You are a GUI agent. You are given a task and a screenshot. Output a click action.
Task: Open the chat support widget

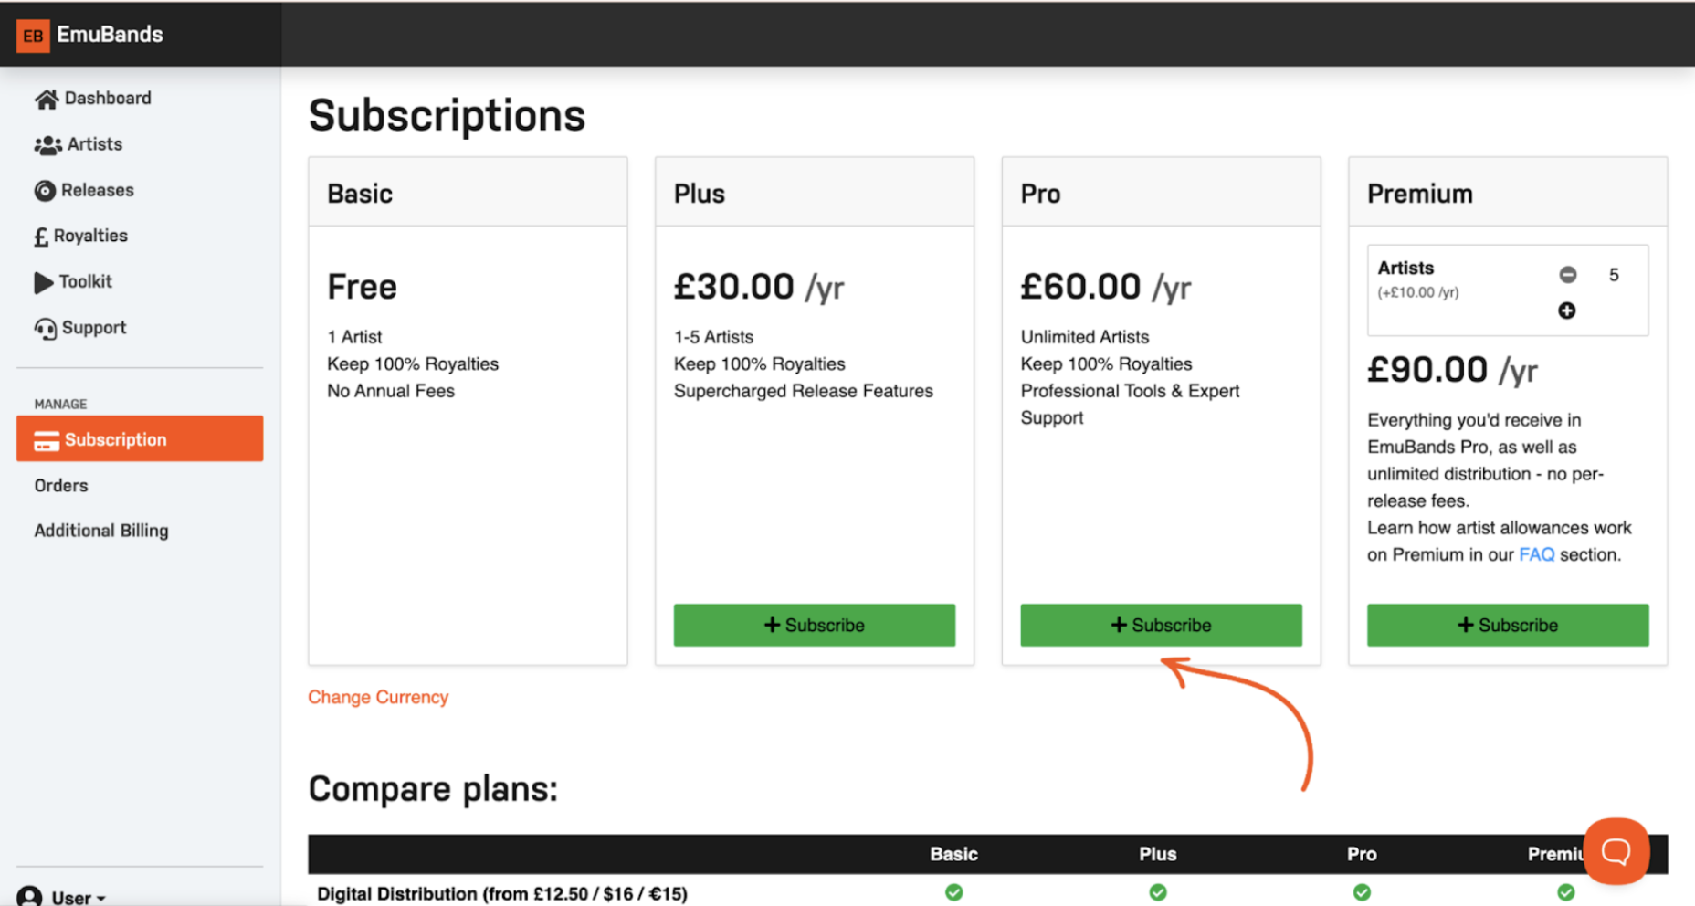coord(1616,851)
